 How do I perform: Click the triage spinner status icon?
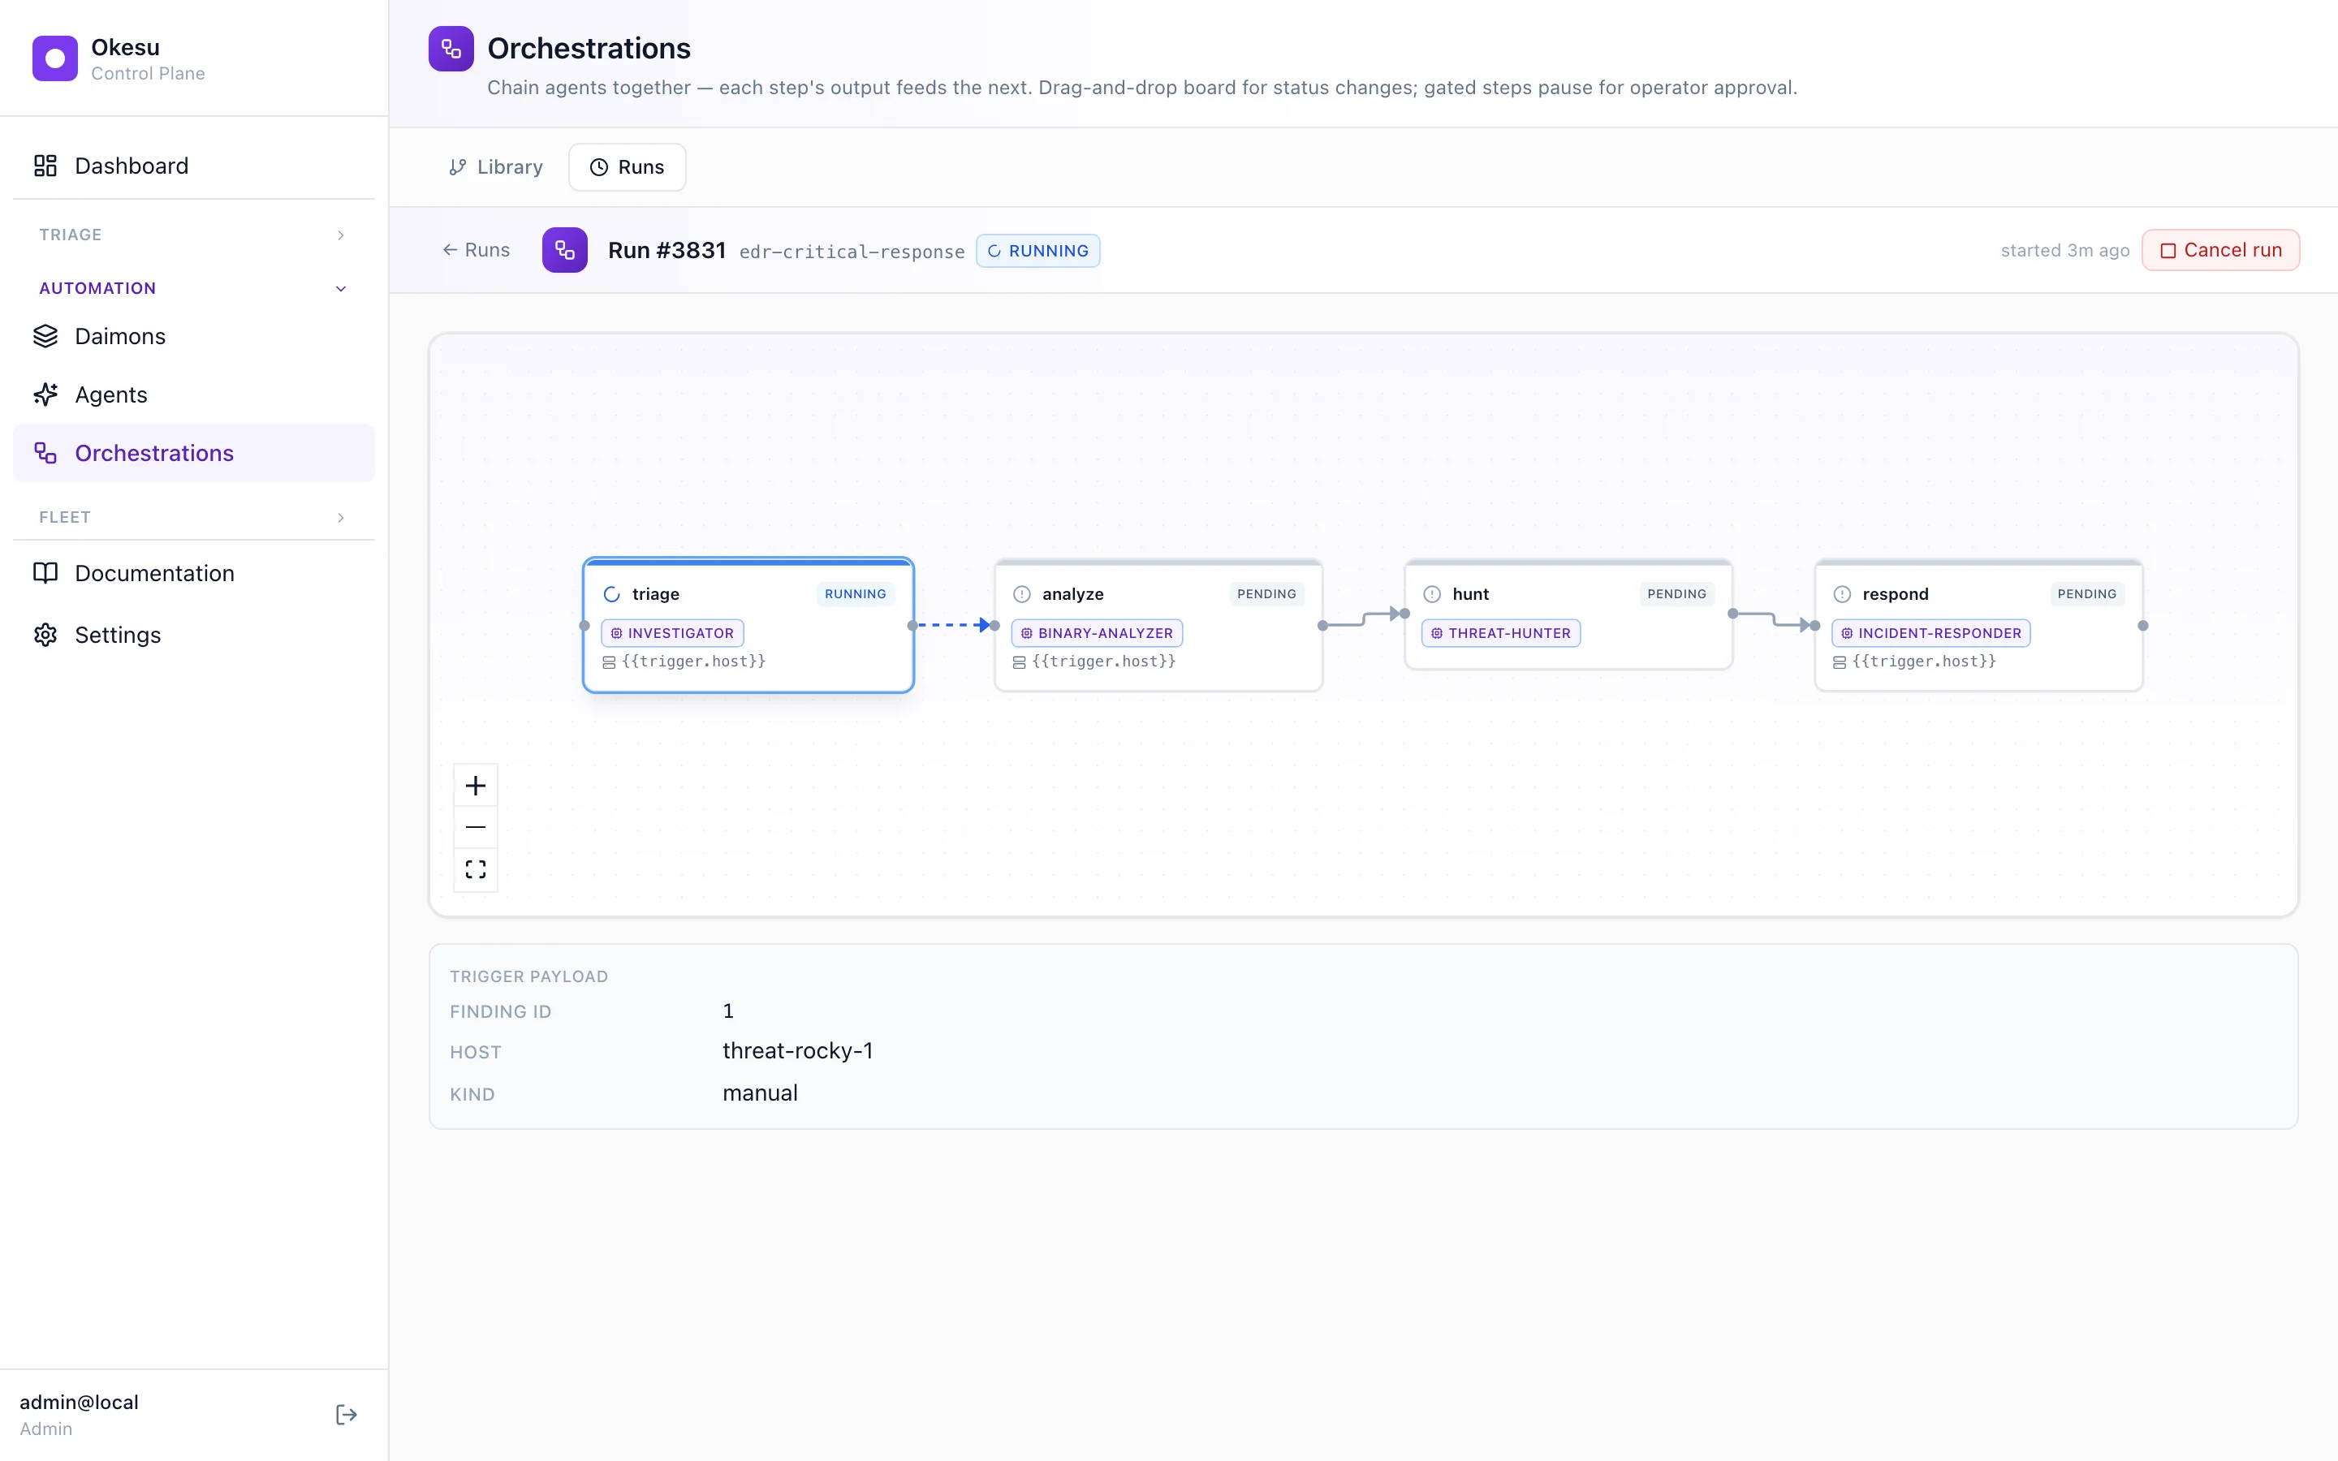611,594
